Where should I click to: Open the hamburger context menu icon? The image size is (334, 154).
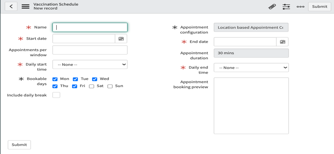(x=25, y=7)
